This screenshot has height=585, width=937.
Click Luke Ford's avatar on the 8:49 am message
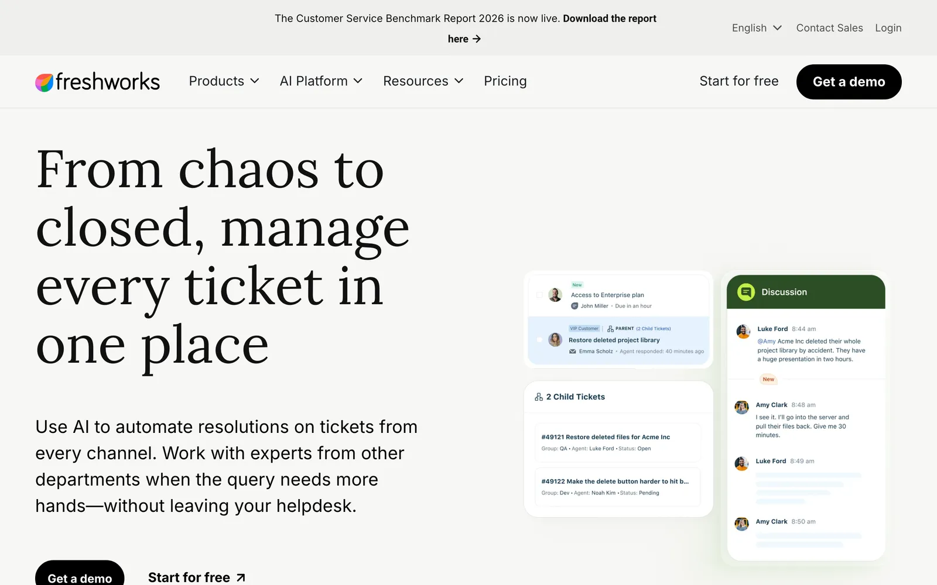pyautogui.click(x=742, y=464)
